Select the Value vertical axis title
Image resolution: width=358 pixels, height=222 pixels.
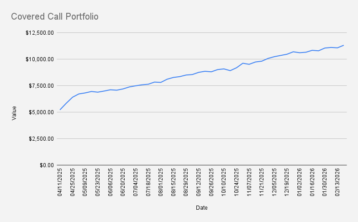(x=14, y=112)
